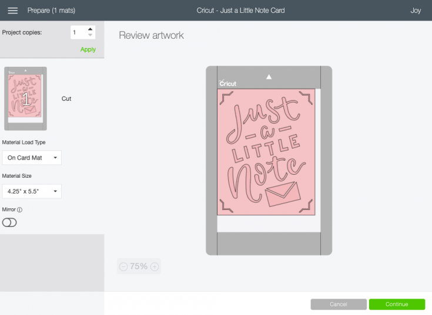Click the Cut label beside mat
This screenshot has width=432, height=315.
point(66,99)
